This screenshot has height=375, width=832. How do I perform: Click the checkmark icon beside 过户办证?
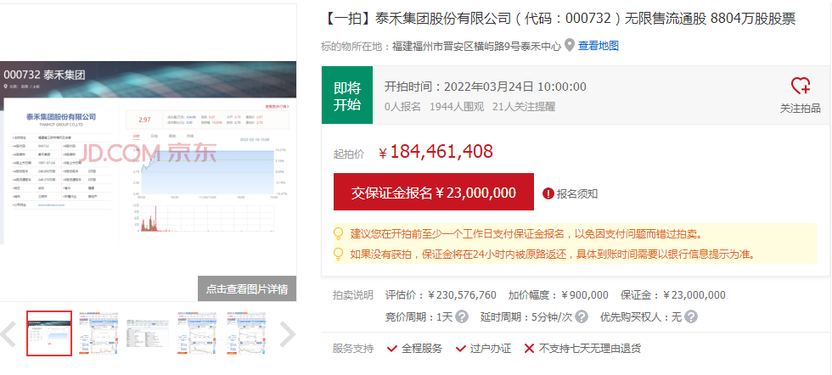pyautogui.click(x=461, y=349)
